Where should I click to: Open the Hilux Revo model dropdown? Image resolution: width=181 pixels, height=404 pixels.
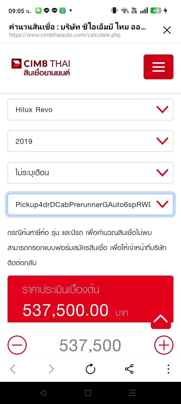click(x=90, y=110)
